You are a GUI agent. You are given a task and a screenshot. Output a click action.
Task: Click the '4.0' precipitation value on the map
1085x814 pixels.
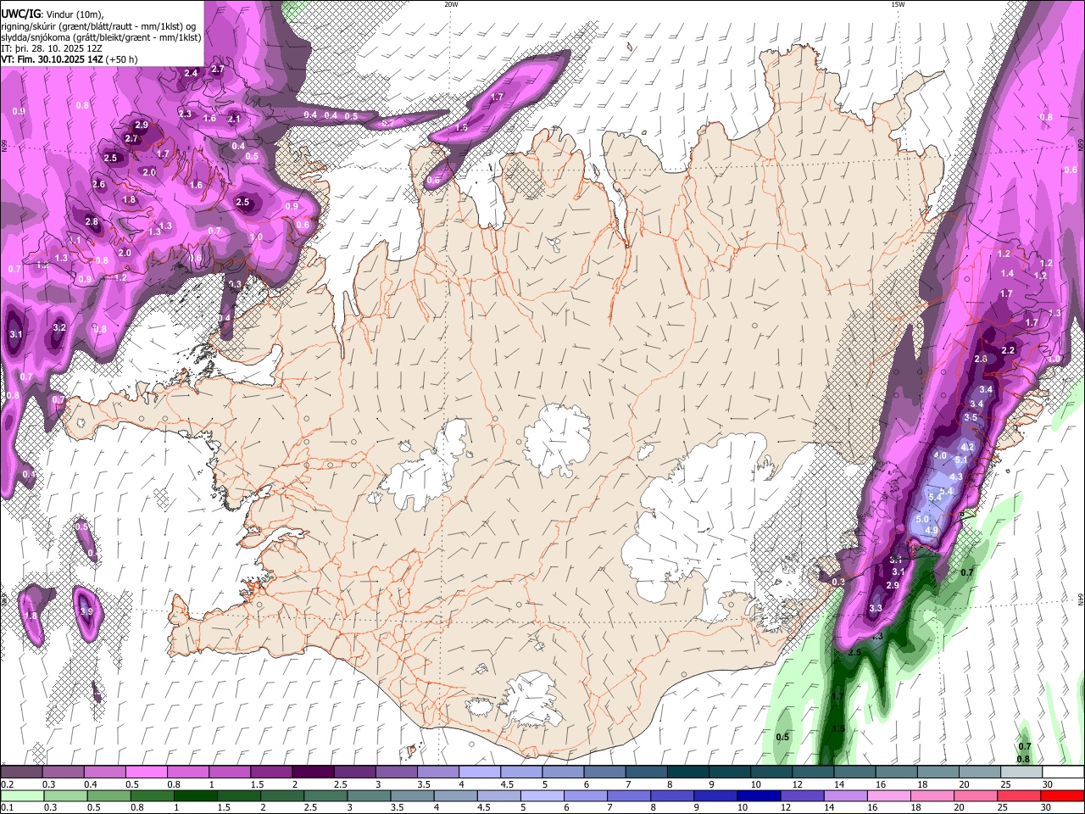939,455
